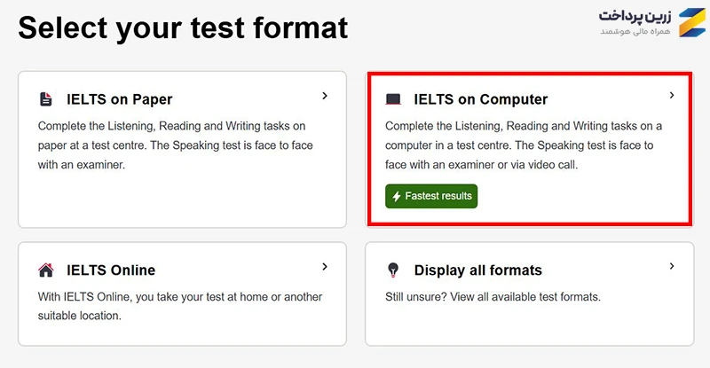Click the IELTS Online description text
Viewport: 710px width, 368px height.
click(x=180, y=306)
